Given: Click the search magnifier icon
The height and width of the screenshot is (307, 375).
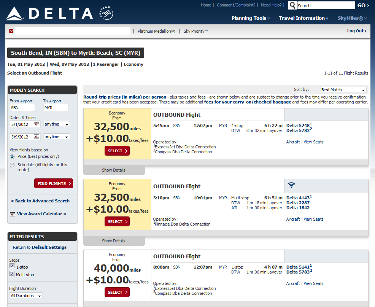Looking at the screenshot, I should pos(292,5).
